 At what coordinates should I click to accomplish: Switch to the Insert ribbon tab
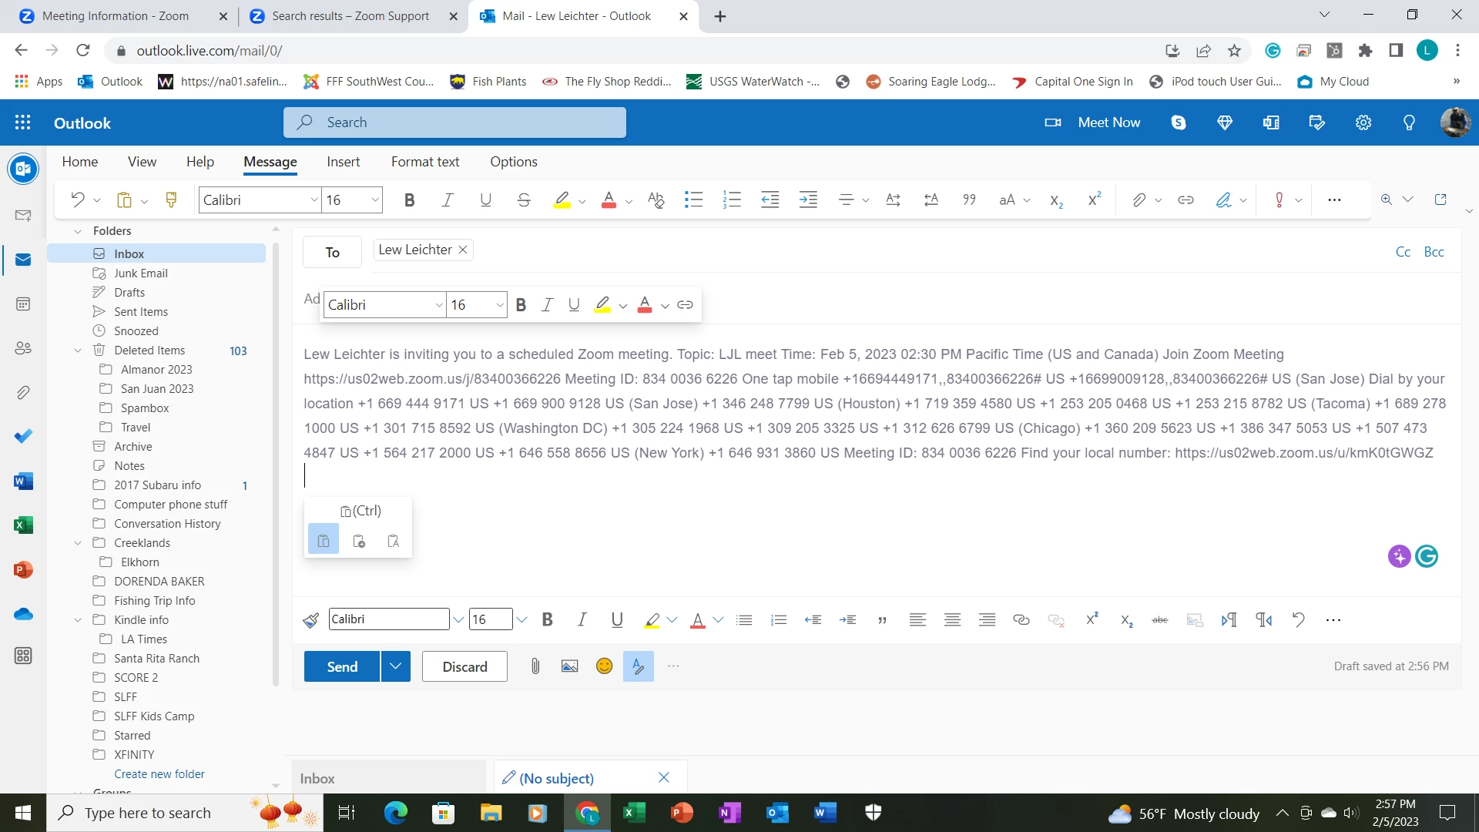point(343,162)
